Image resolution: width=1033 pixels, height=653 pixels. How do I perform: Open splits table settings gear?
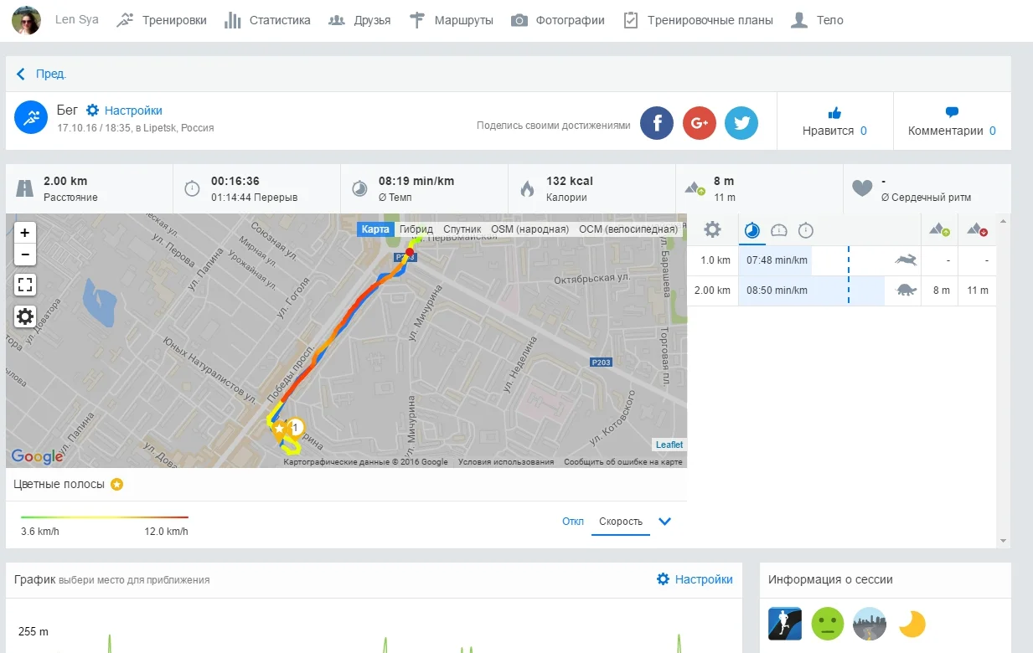tap(712, 230)
